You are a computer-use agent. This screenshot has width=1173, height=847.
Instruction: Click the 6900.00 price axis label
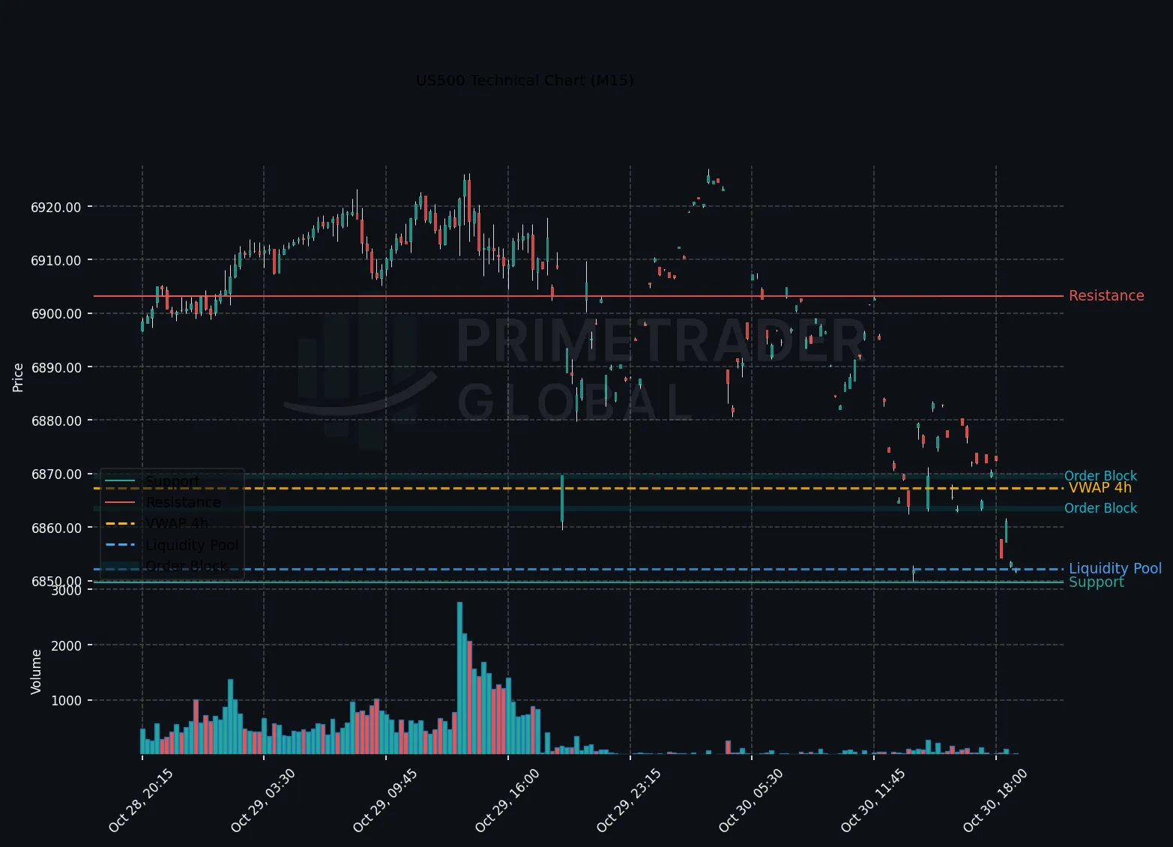pos(56,314)
